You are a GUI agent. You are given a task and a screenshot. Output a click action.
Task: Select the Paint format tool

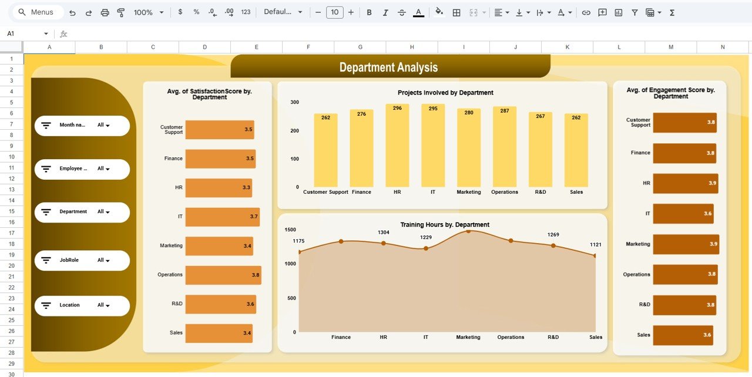click(120, 12)
